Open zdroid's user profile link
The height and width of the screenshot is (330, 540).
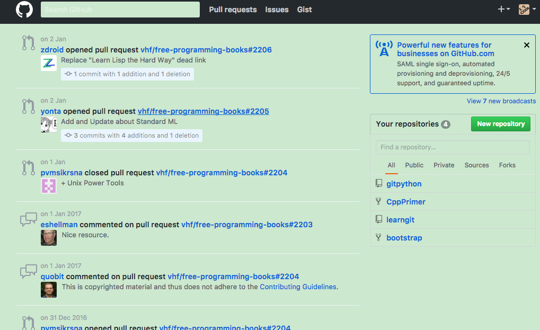click(52, 50)
